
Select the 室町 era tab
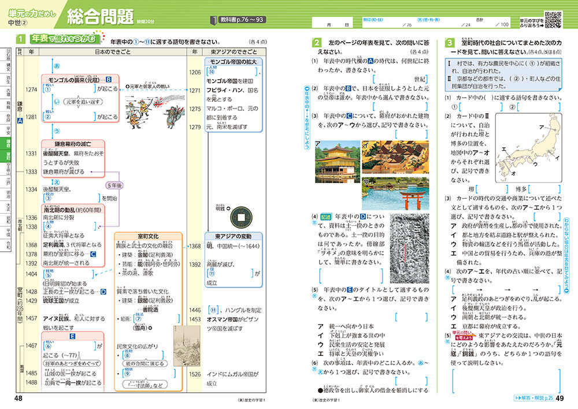pyautogui.click(x=8, y=157)
